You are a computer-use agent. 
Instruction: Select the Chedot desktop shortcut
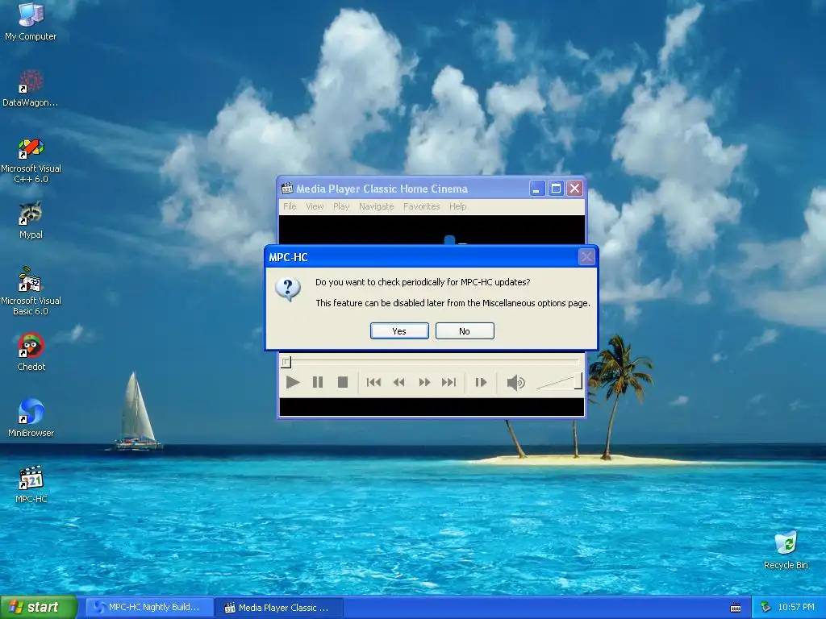click(x=31, y=351)
